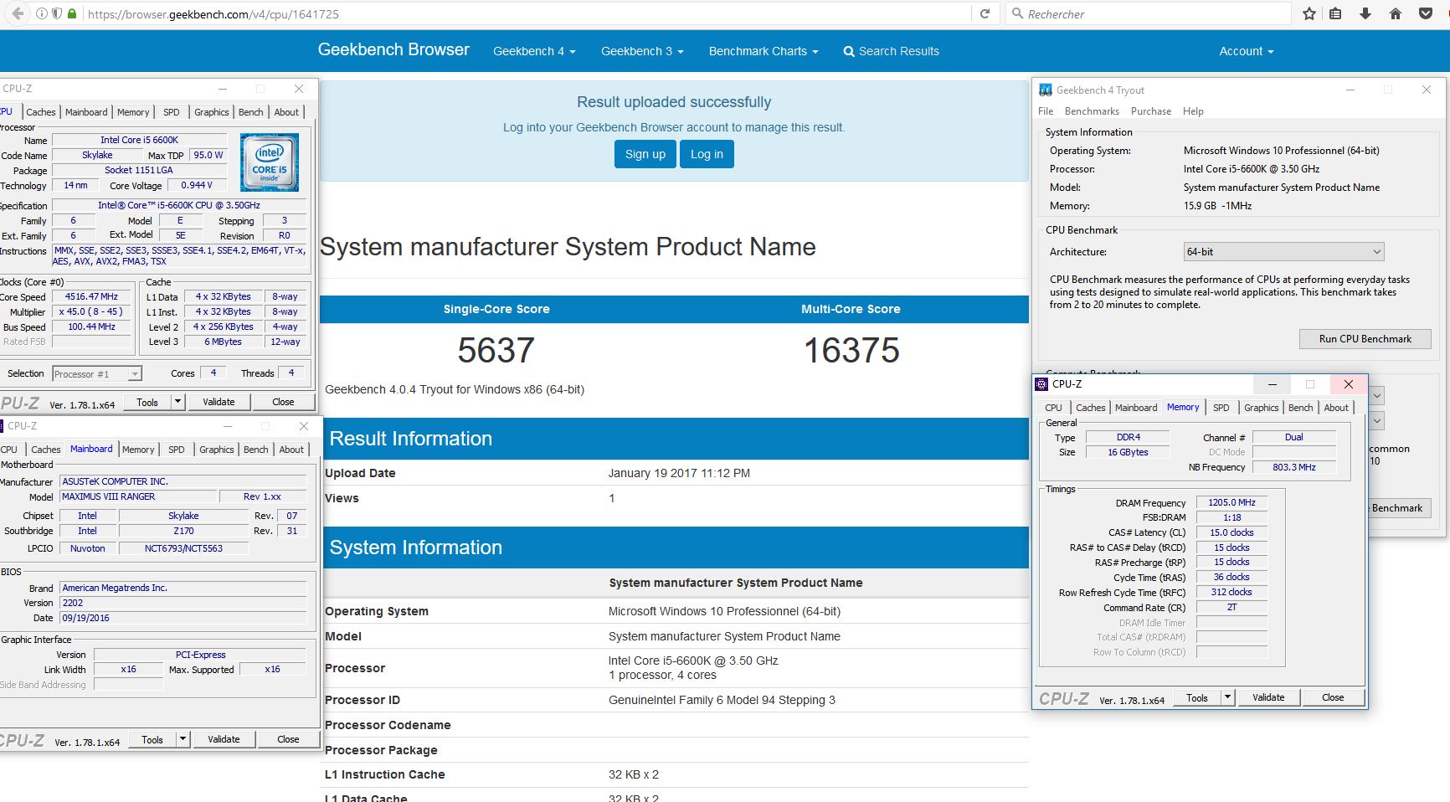1450x802 pixels.
Task: Click the bookmark star icon
Action: point(1309,13)
